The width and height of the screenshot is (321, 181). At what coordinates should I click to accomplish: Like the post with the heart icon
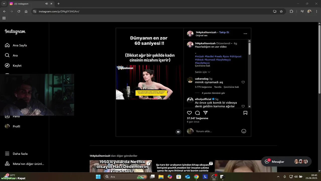pyautogui.click(x=189, y=113)
